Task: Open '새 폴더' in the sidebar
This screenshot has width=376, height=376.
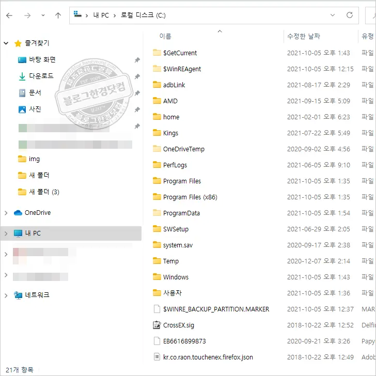Action: 34,175
